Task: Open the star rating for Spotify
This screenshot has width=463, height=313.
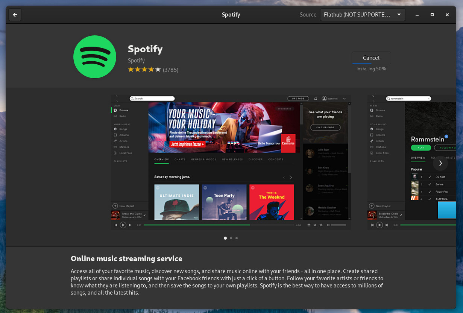Action: click(144, 70)
